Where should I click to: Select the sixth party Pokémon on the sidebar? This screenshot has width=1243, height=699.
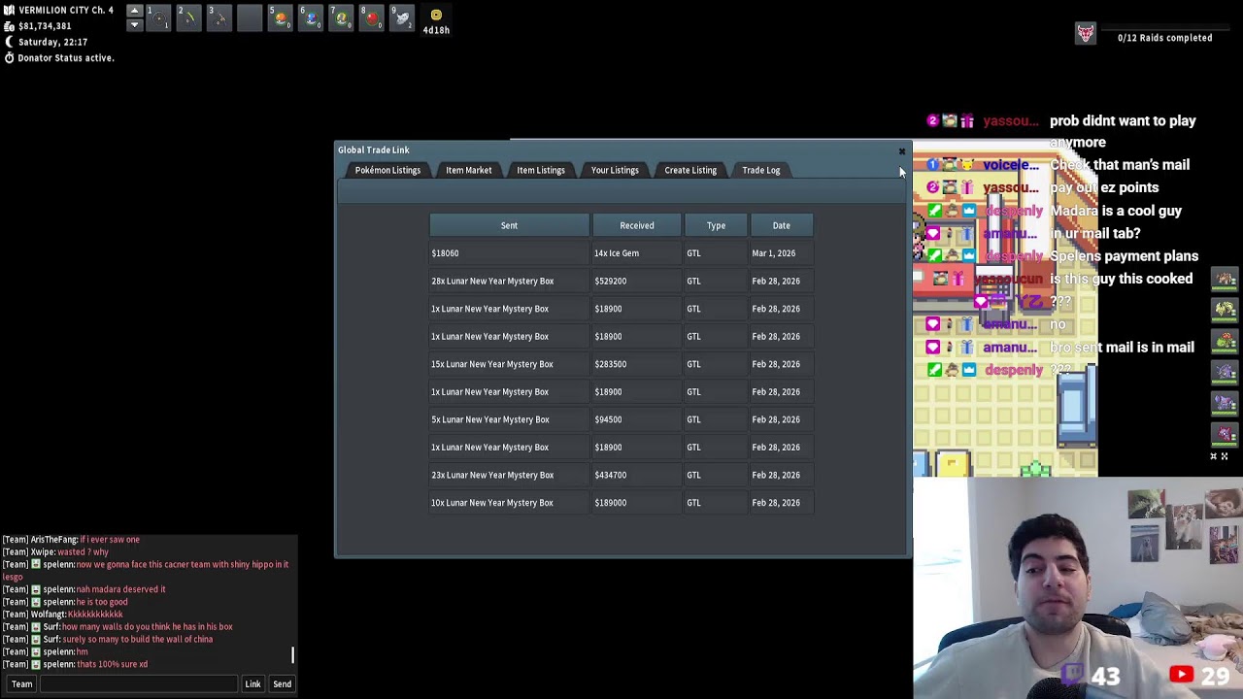[x=1225, y=434]
